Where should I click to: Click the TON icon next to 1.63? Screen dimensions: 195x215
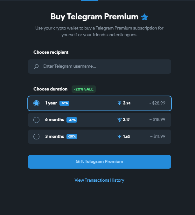(x=120, y=137)
